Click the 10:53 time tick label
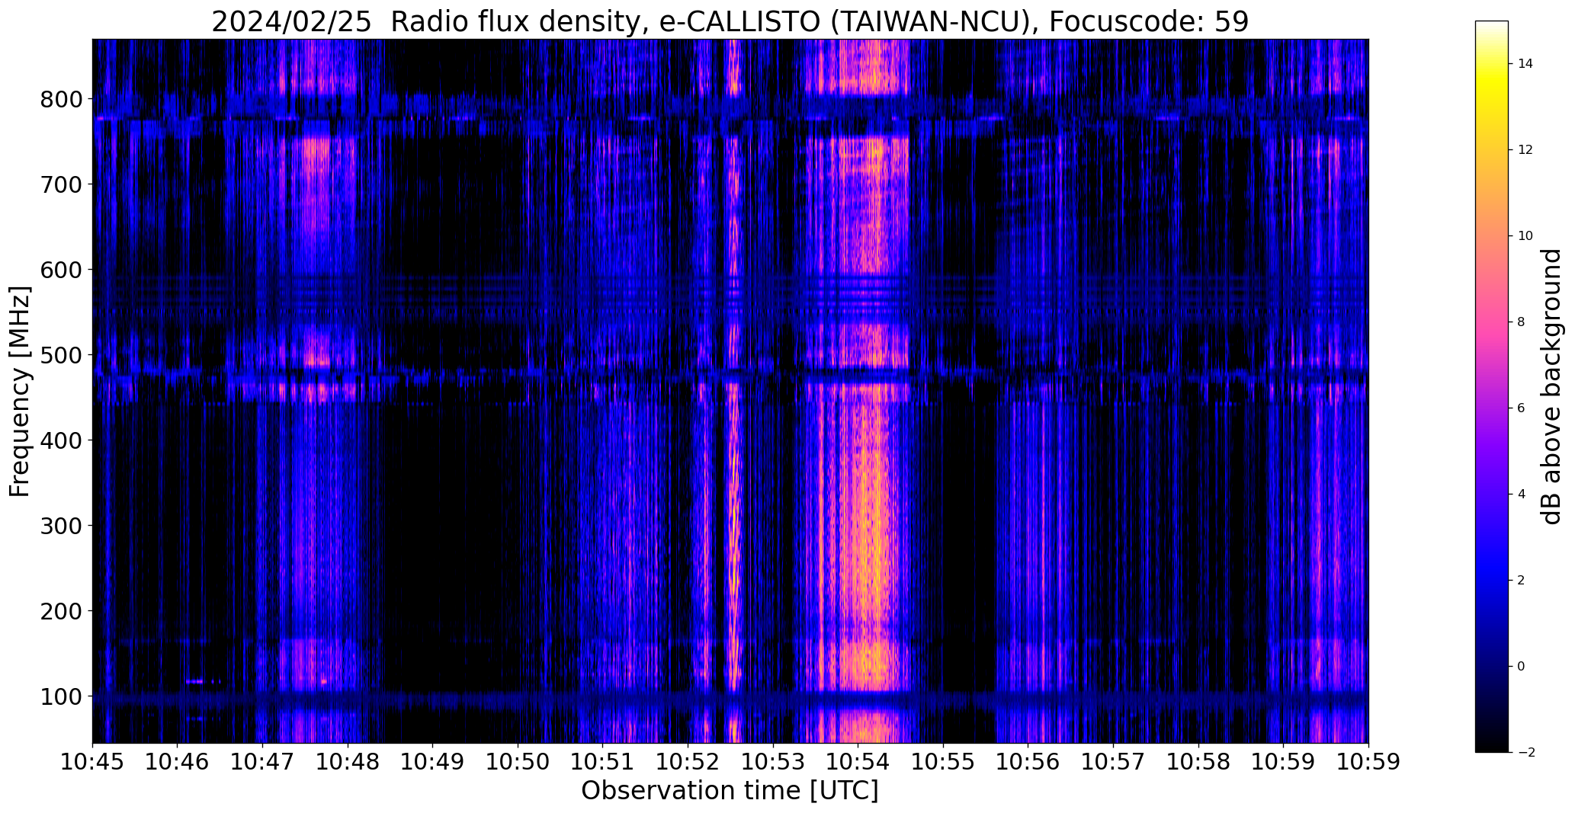 click(773, 762)
